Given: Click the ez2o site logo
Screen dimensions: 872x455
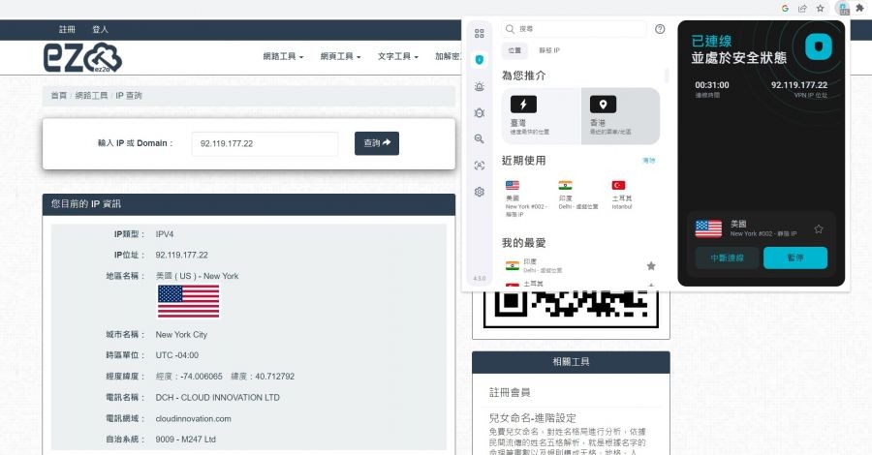Looking at the screenshot, I should pos(82,57).
